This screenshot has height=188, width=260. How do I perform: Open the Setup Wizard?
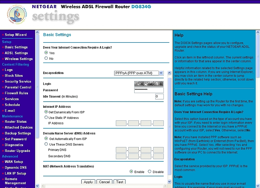coord(16,35)
